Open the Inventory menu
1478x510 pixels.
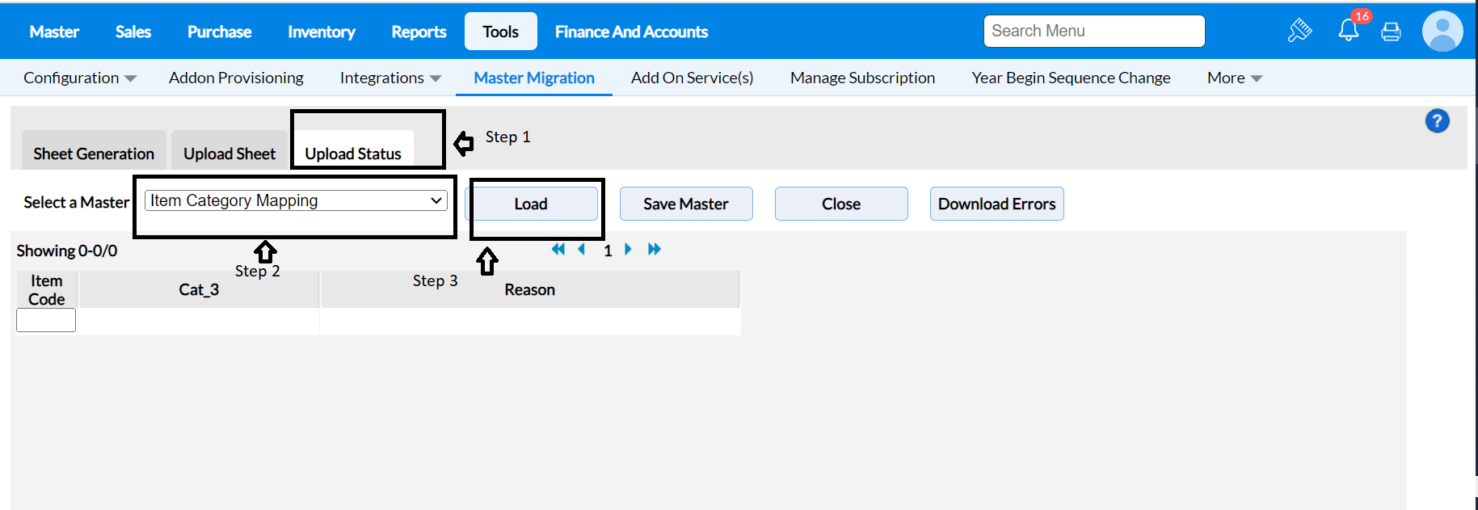[x=321, y=32]
